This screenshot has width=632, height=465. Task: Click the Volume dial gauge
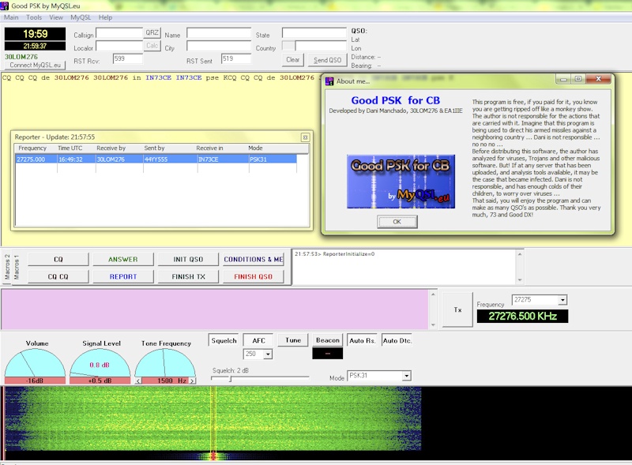click(35, 366)
